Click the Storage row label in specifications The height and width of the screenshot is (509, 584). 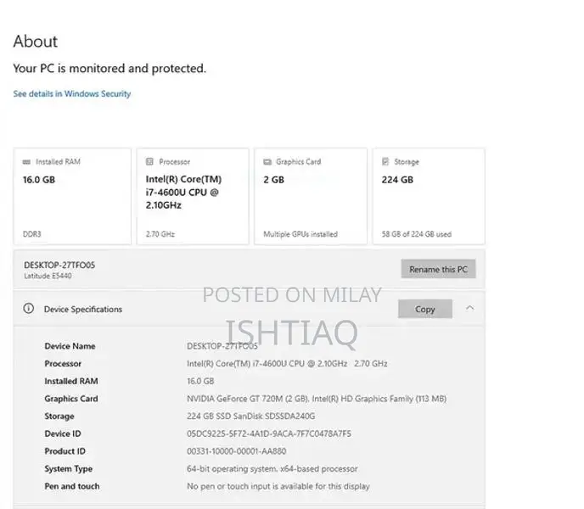(x=59, y=416)
